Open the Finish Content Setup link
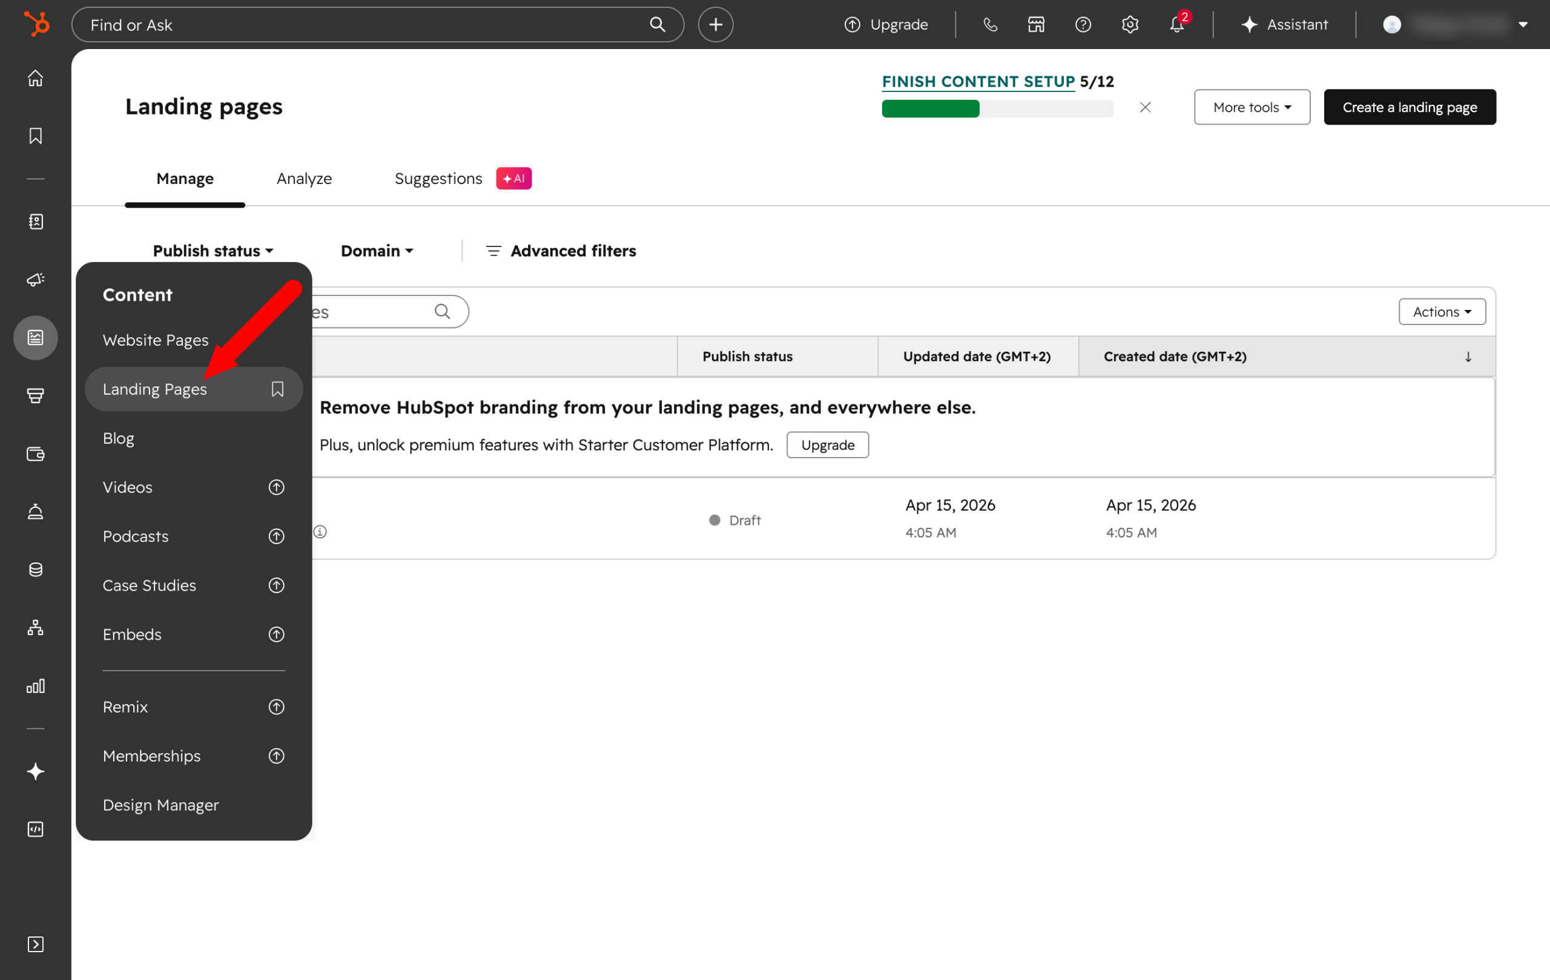1550x980 pixels. click(978, 81)
